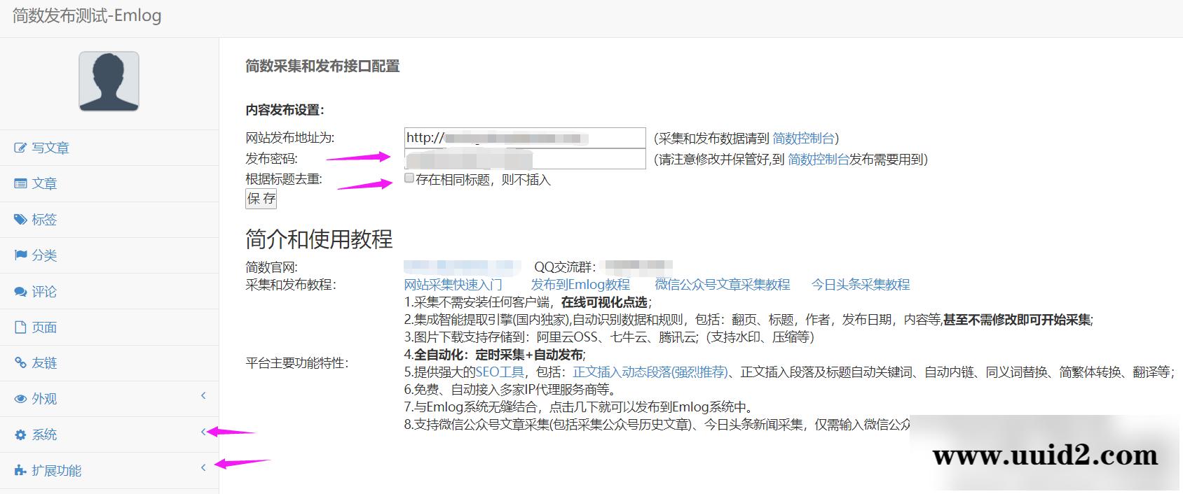Screen dimensions: 1183x494
Task: Enable 存在相同标题，则不插入 checkbox
Action: click(409, 178)
